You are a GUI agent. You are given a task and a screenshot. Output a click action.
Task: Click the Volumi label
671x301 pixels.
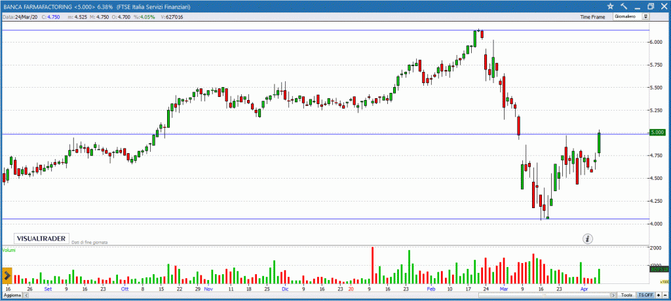pos(9,250)
